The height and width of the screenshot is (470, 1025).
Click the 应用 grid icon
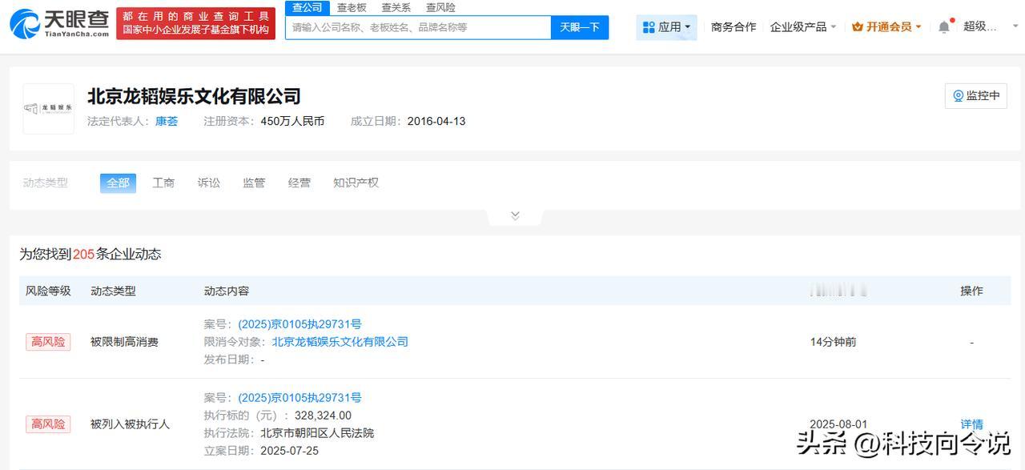click(649, 27)
